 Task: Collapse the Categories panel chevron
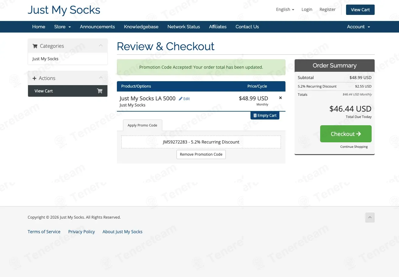coord(101,46)
